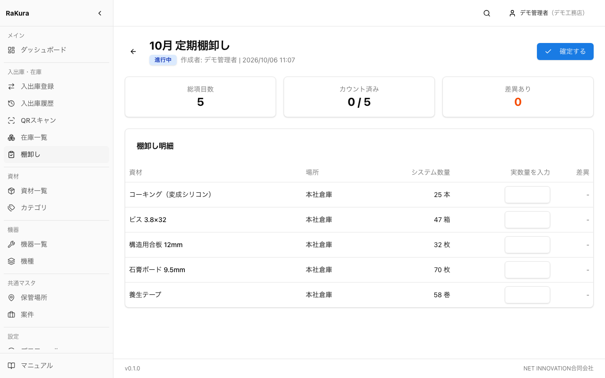Click the dashboard grid icon in the sidebar
This screenshot has width=605, height=378.
pyautogui.click(x=11, y=50)
